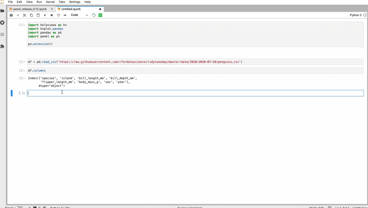The height and width of the screenshot is (208, 368).
Task: Switch to the panel_release_0.12.ipynb tab
Action: (x=30, y=9)
